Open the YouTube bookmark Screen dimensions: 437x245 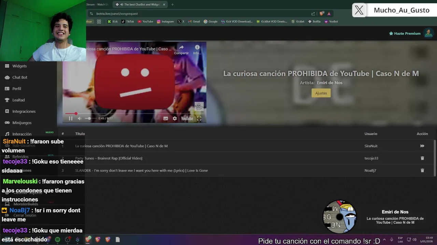tap(145, 21)
